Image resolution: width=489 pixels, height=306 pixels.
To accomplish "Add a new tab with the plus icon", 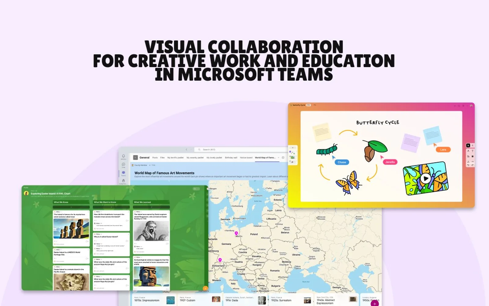I will tap(283, 158).
